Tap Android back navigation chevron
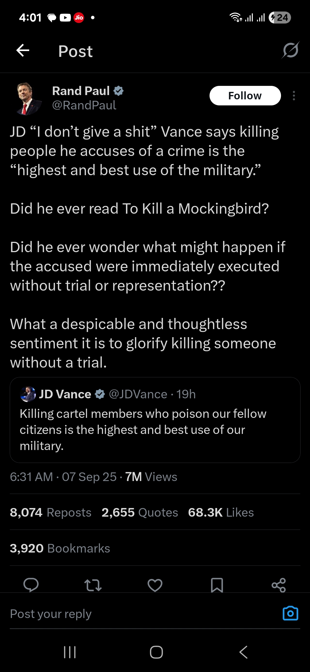 point(243,652)
